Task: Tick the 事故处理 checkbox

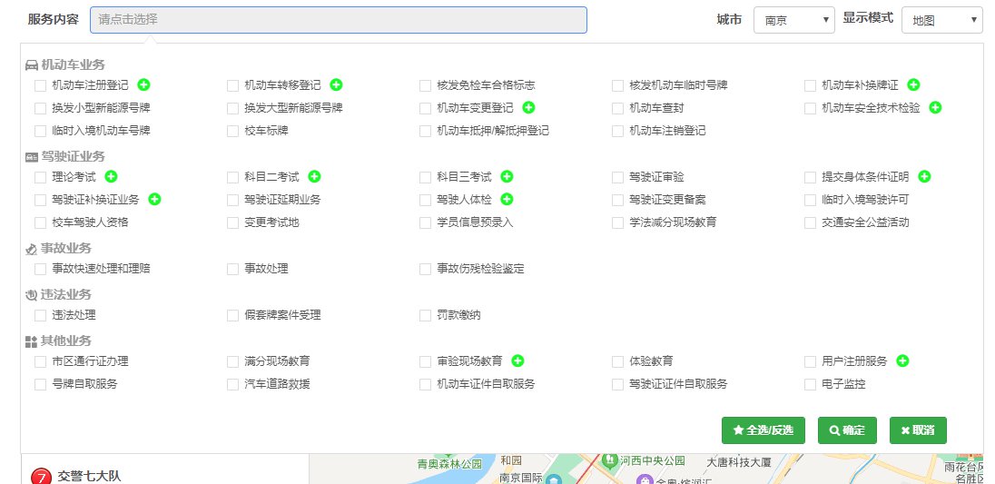Action: [x=233, y=269]
